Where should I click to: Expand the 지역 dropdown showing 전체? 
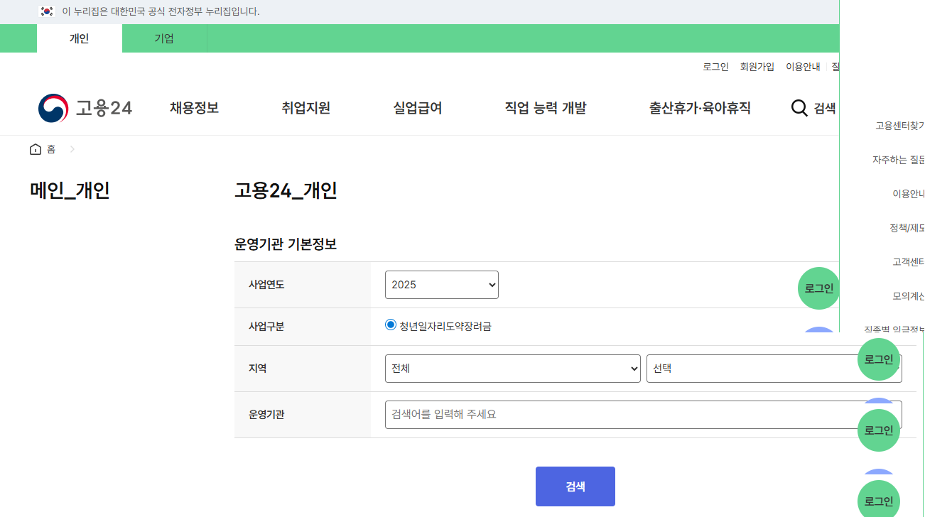coord(512,368)
